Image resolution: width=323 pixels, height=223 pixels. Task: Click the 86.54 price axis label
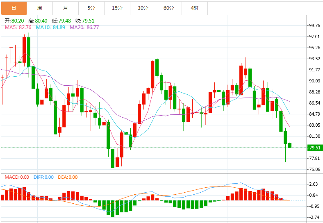(x=314, y=103)
